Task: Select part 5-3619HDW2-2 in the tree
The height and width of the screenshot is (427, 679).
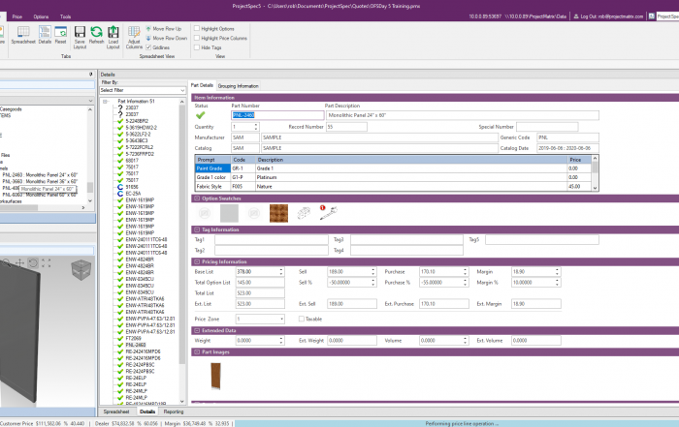Action: (142, 128)
